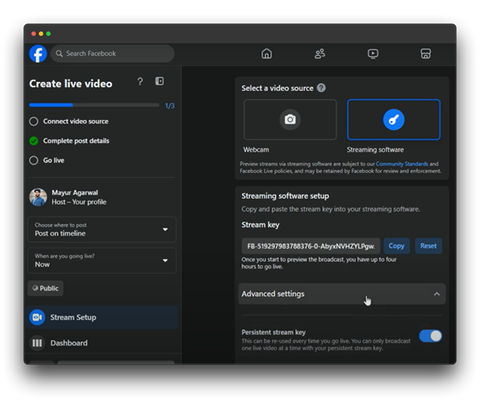Click the Host – Your profile text
This screenshot has width=480, height=400.
79,202
